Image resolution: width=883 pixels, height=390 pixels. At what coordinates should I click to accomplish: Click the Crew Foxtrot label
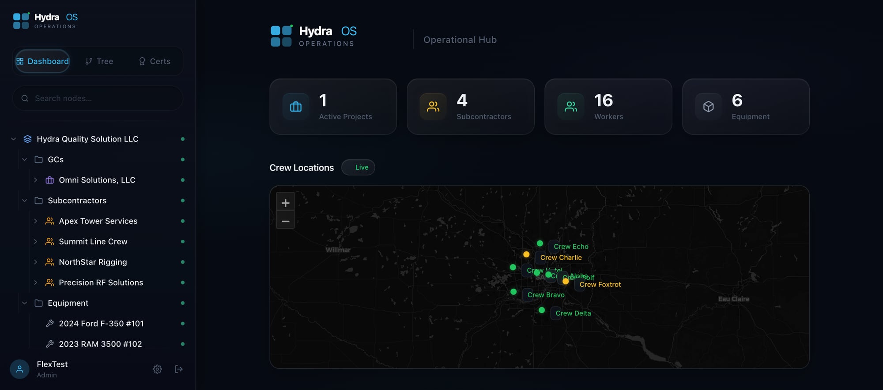click(600, 285)
